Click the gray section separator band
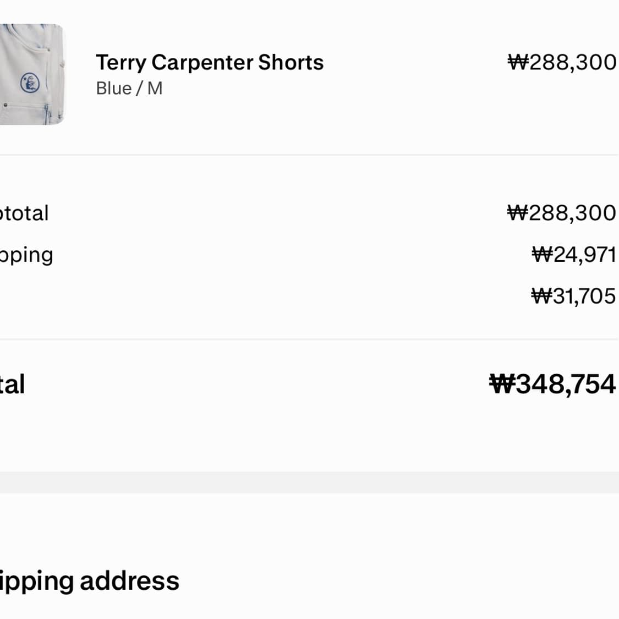This screenshot has height=619, width=619. click(x=309, y=482)
